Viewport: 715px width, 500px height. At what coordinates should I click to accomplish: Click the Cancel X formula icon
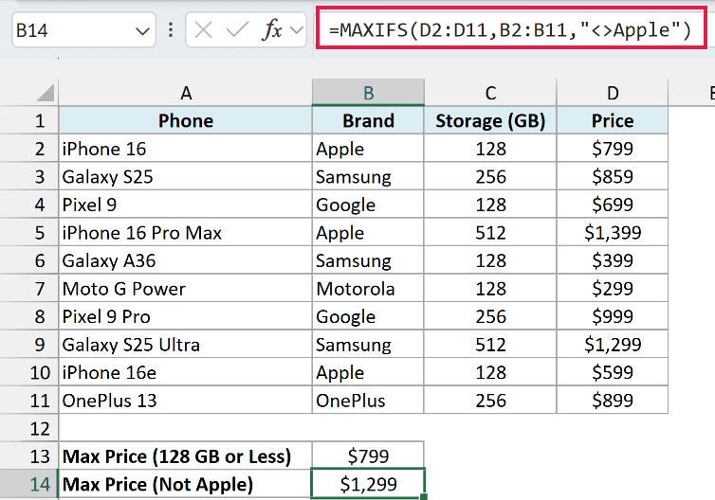(203, 30)
